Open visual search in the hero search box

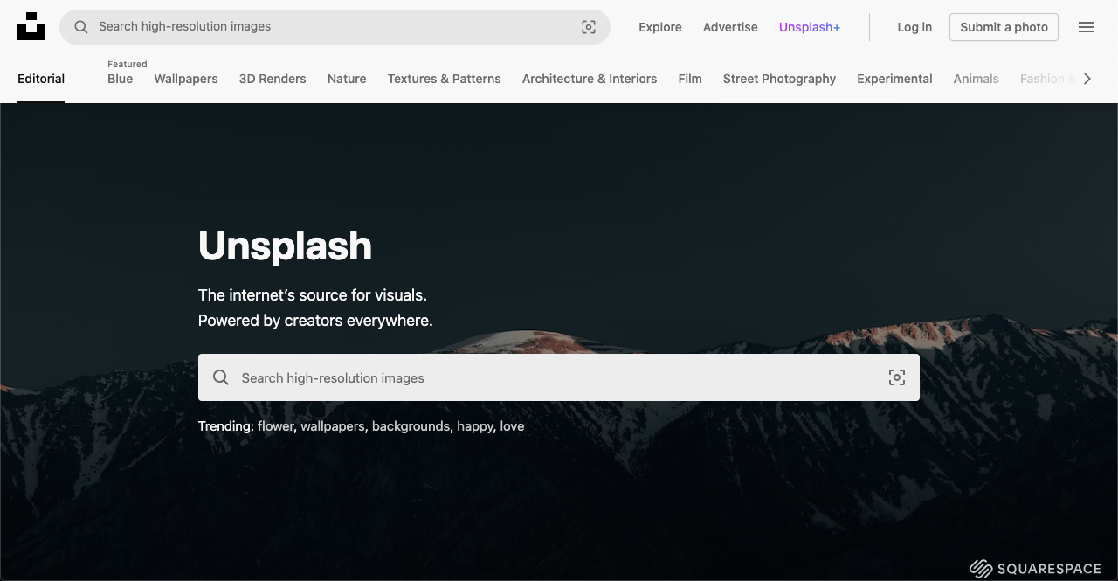(x=897, y=377)
